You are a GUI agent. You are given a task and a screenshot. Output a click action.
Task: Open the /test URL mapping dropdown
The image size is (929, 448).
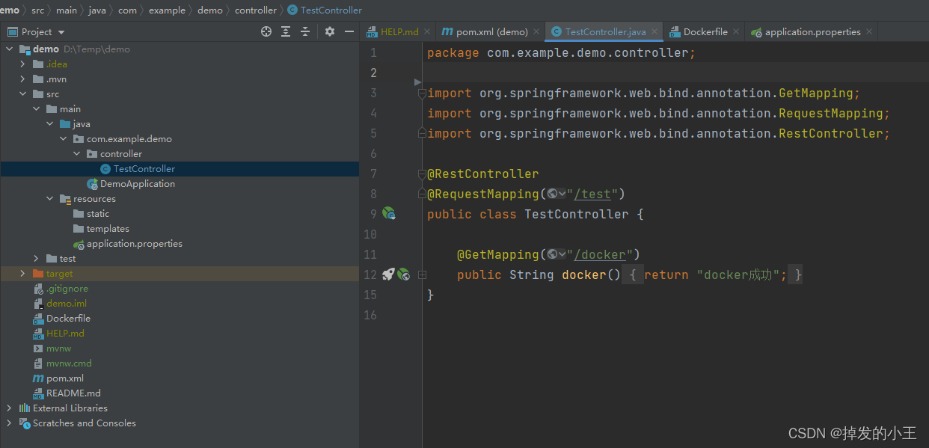click(557, 194)
